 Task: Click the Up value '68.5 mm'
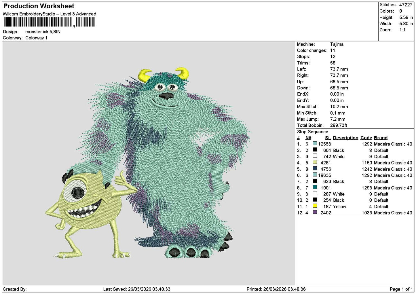point(339,82)
